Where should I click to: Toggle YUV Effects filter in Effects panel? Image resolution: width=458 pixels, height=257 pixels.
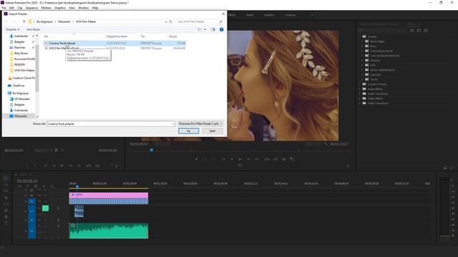426,30
